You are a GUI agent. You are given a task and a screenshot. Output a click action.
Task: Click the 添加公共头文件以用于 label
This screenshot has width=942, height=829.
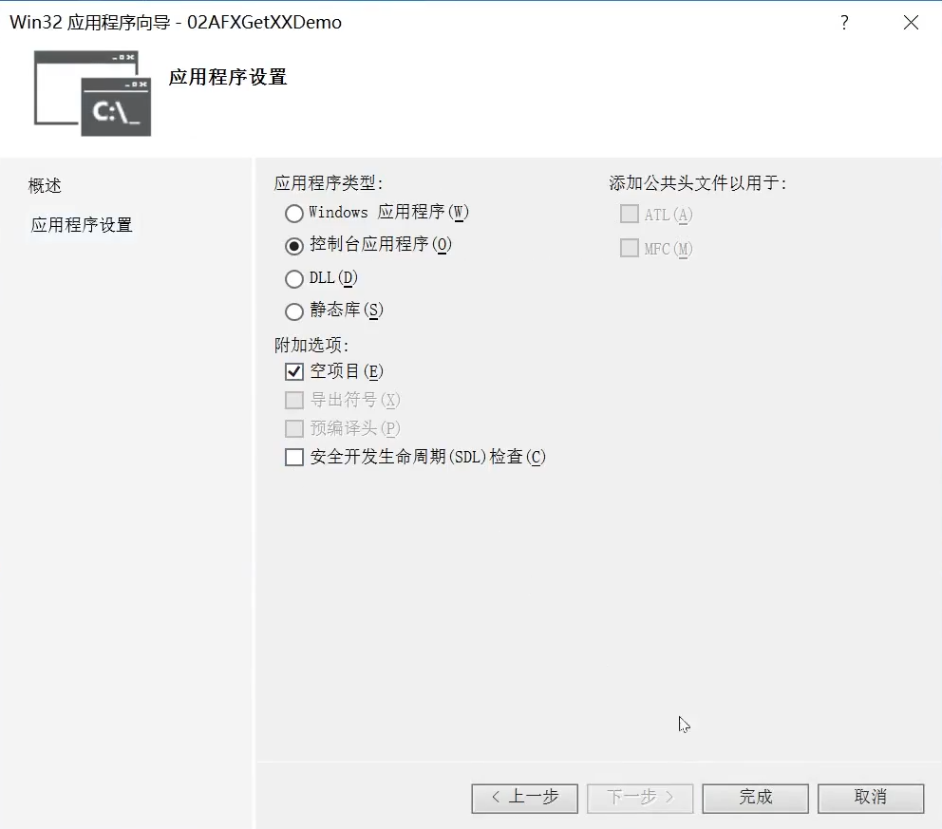pos(698,182)
